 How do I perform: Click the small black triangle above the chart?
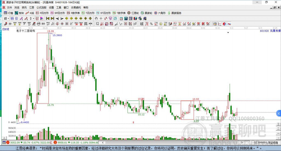228,33
